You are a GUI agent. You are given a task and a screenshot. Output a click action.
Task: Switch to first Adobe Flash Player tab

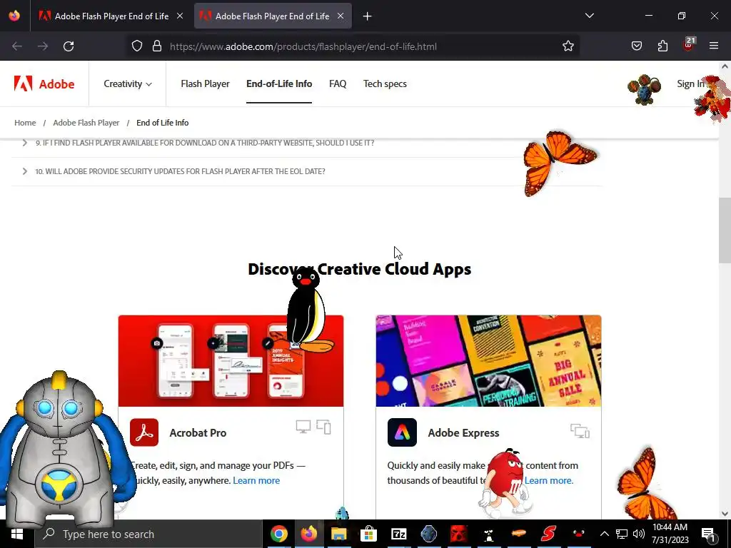(111, 16)
